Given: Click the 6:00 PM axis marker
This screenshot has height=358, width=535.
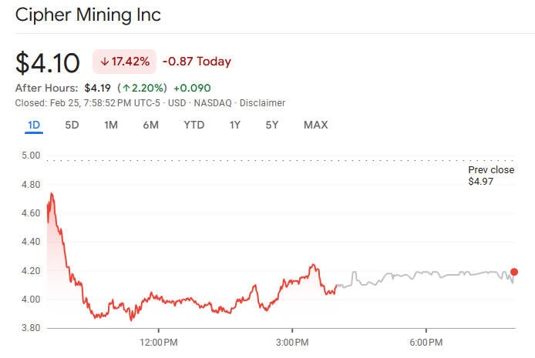Looking at the screenshot, I should (x=425, y=341).
